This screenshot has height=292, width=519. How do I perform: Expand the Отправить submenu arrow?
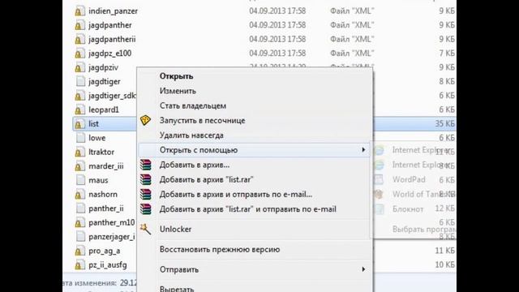click(x=363, y=269)
